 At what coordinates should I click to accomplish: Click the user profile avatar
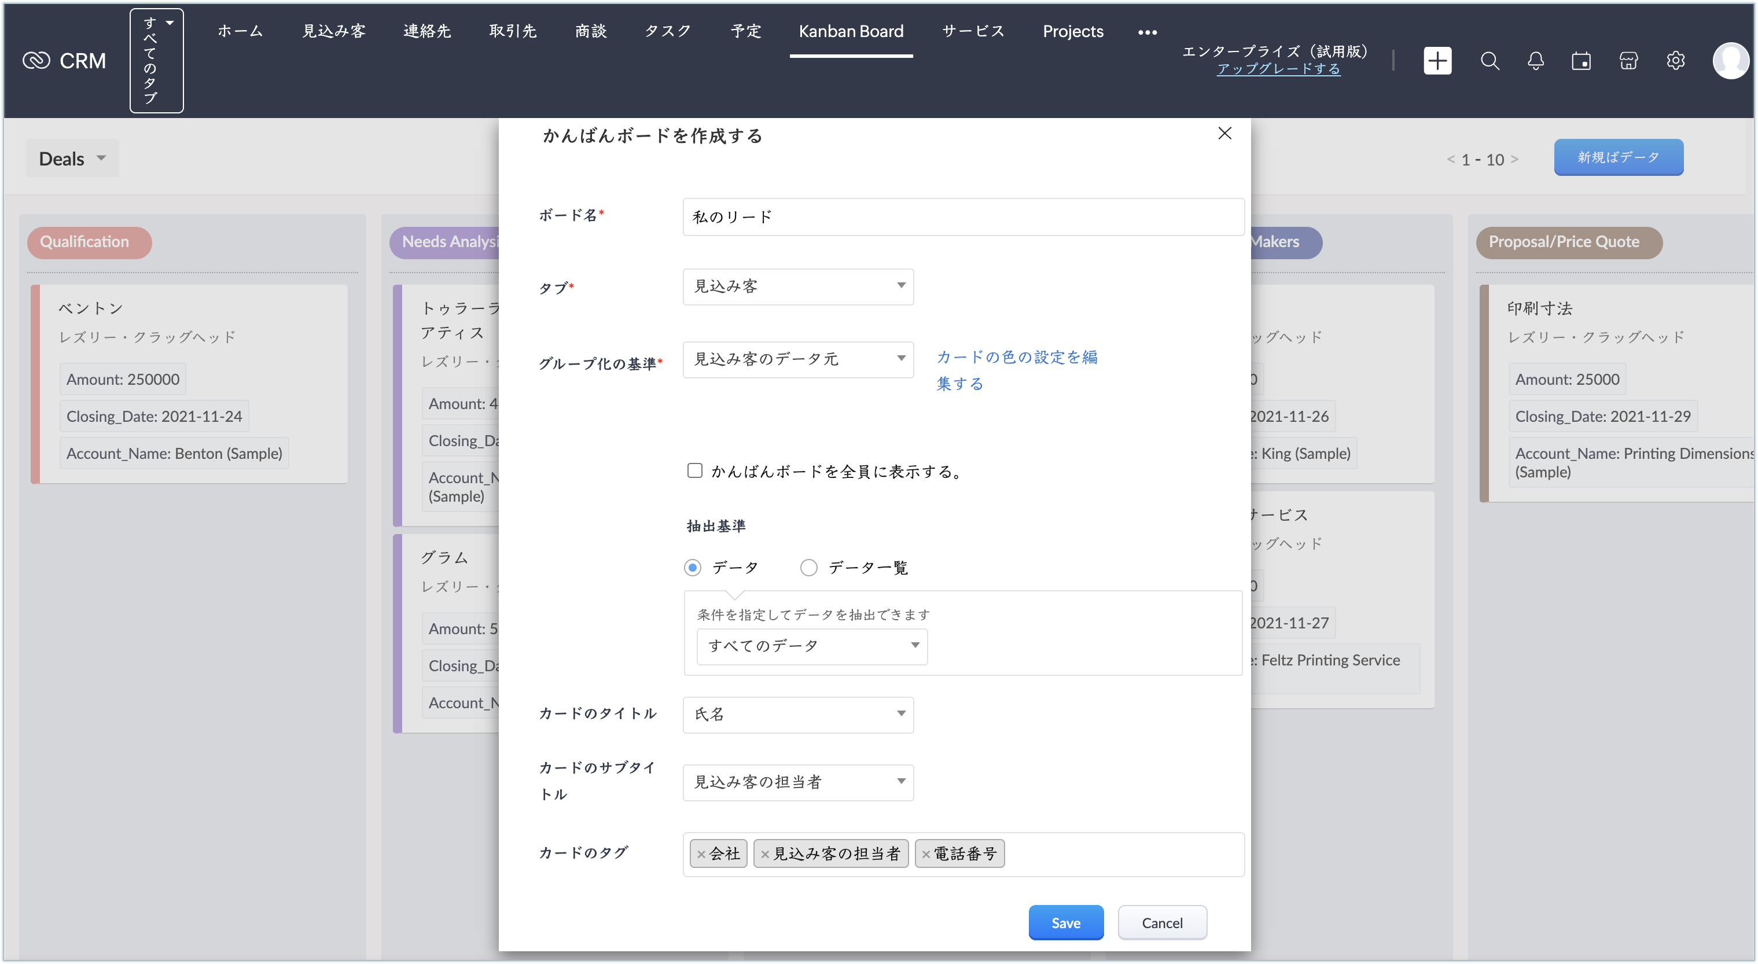tap(1730, 61)
